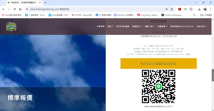Close the 標準報價 tab

point(40,2)
